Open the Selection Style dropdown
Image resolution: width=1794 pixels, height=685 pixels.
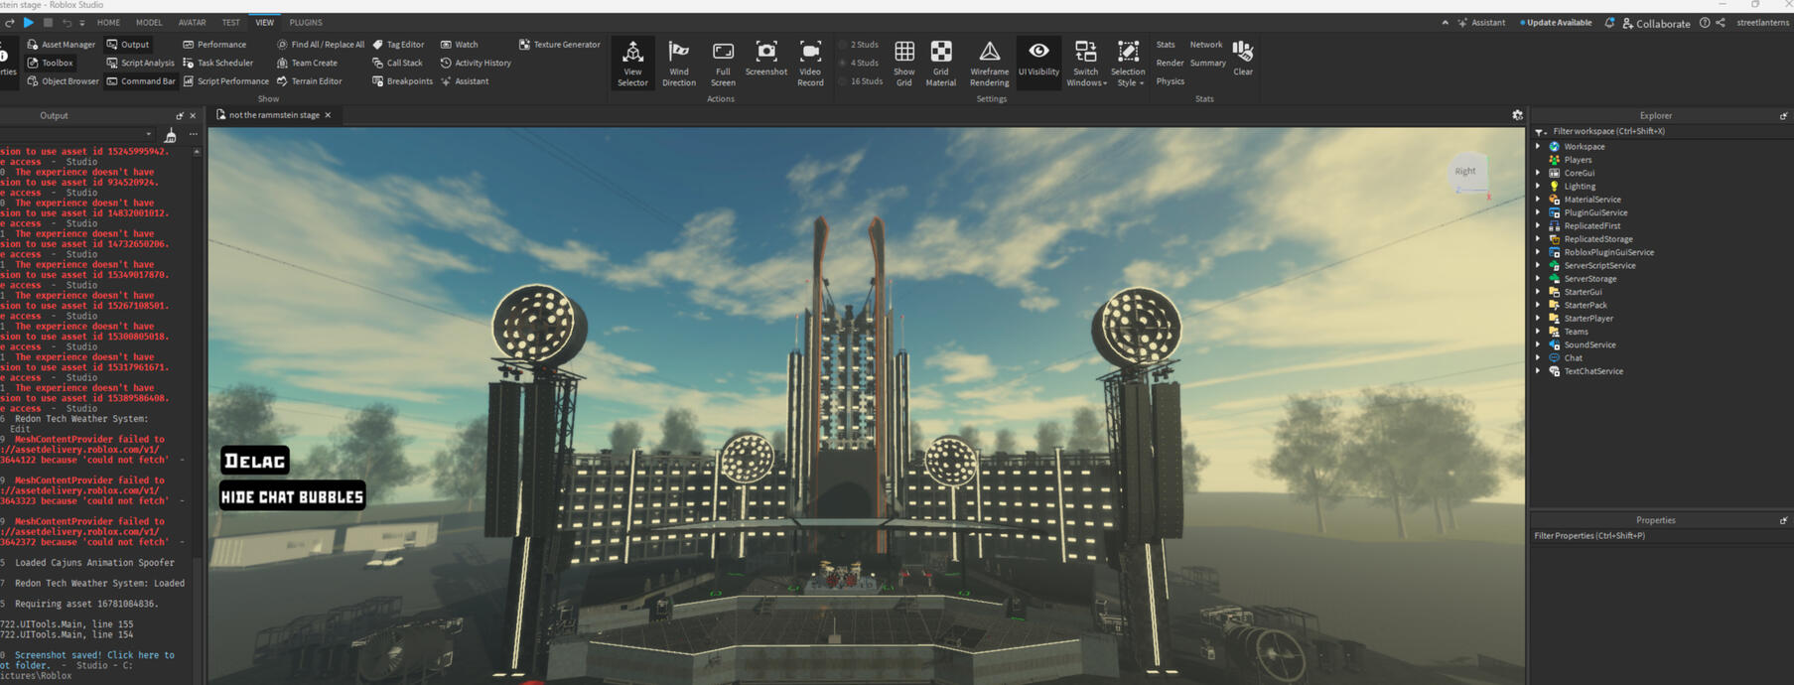coord(1128,64)
